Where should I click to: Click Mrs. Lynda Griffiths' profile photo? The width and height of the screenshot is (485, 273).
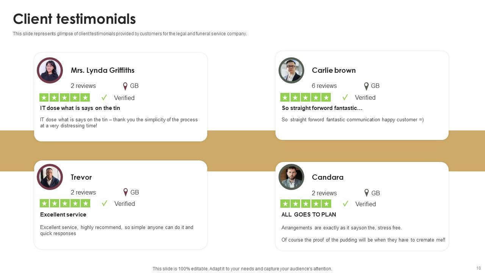[x=50, y=71]
